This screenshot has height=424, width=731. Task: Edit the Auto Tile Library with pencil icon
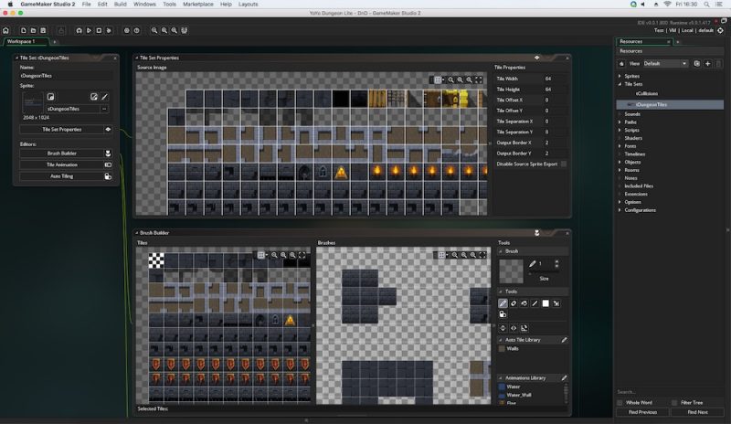pyautogui.click(x=564, y=340)
